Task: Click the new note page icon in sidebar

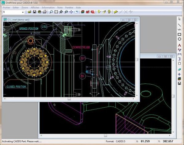Action: pos(179,63)
